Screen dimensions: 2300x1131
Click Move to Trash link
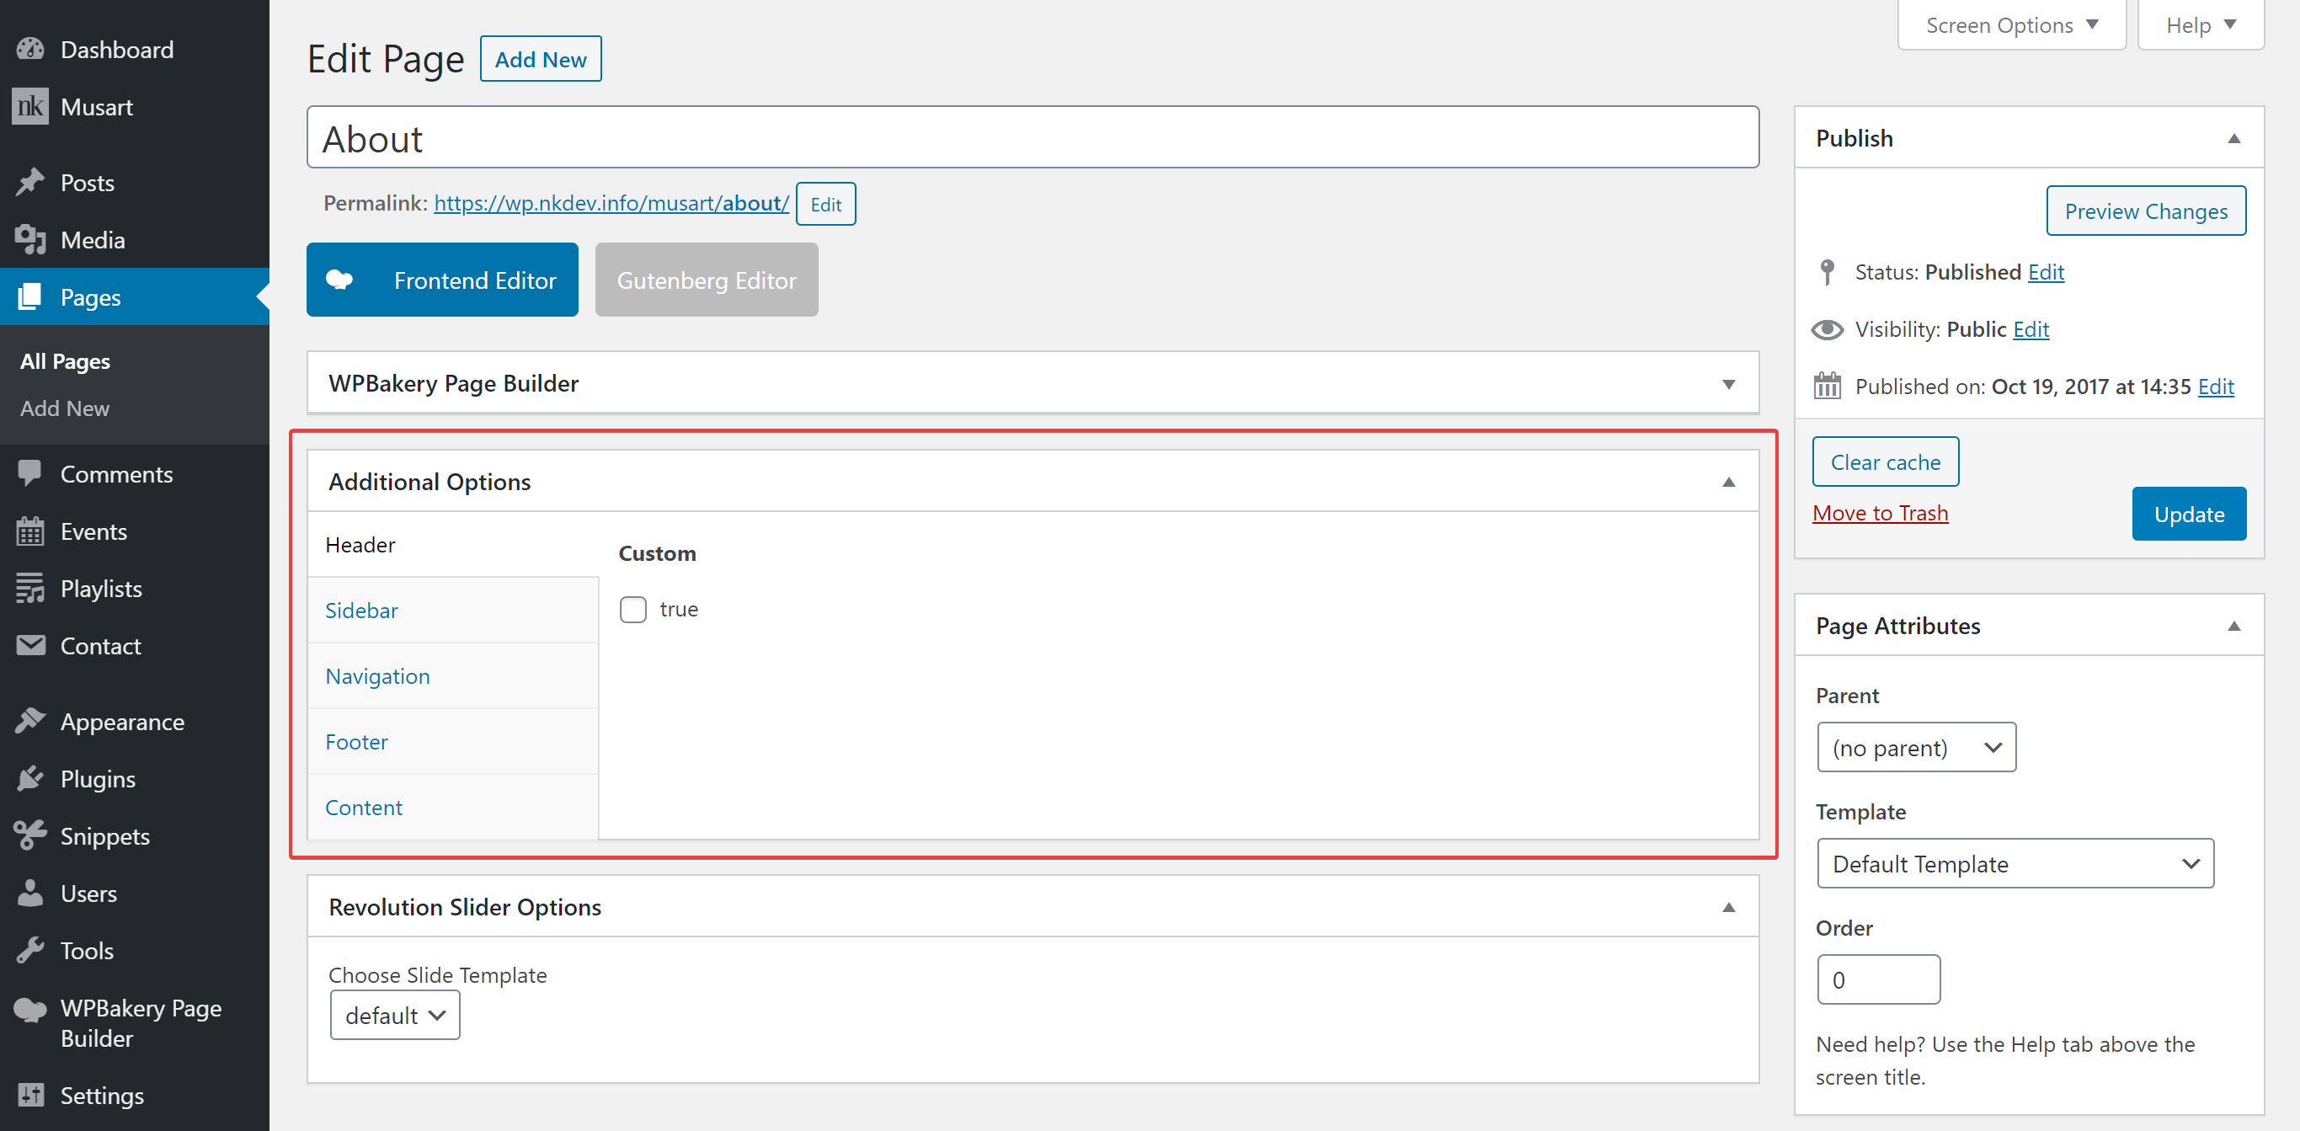[x=1880, y=512]
